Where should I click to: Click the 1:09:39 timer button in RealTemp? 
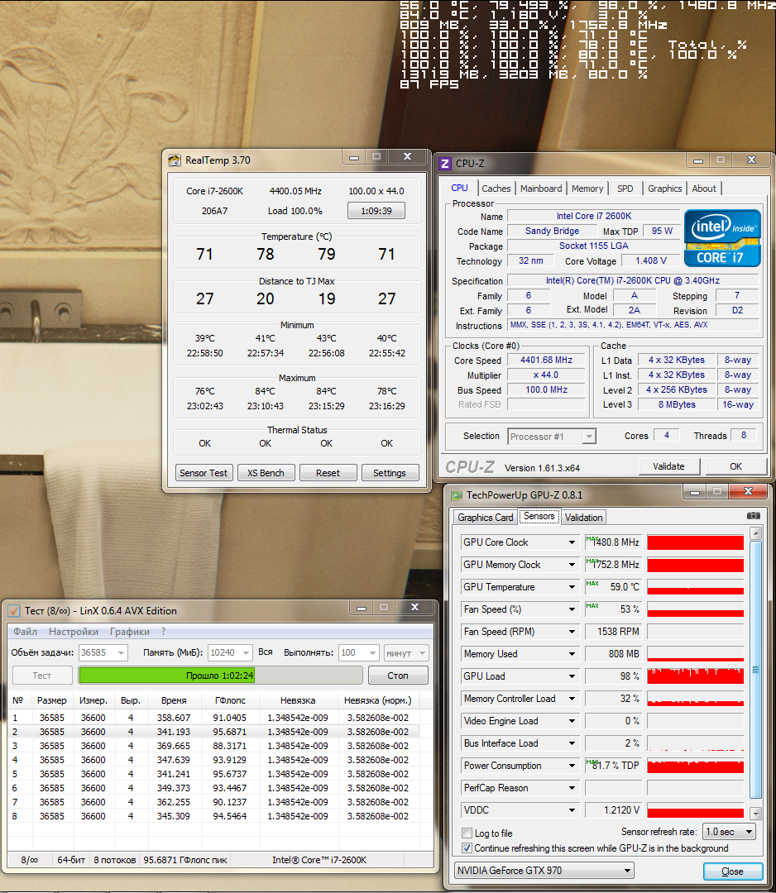coord(376,211)
